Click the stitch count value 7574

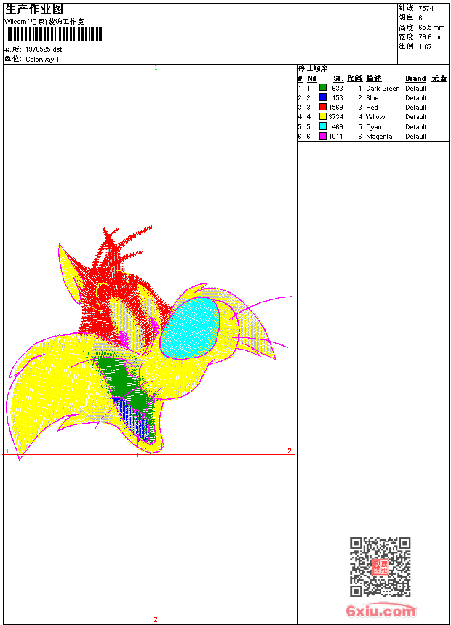426,9
